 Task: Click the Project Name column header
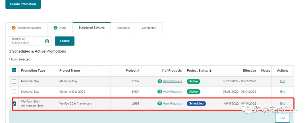[x=70, y=70]
